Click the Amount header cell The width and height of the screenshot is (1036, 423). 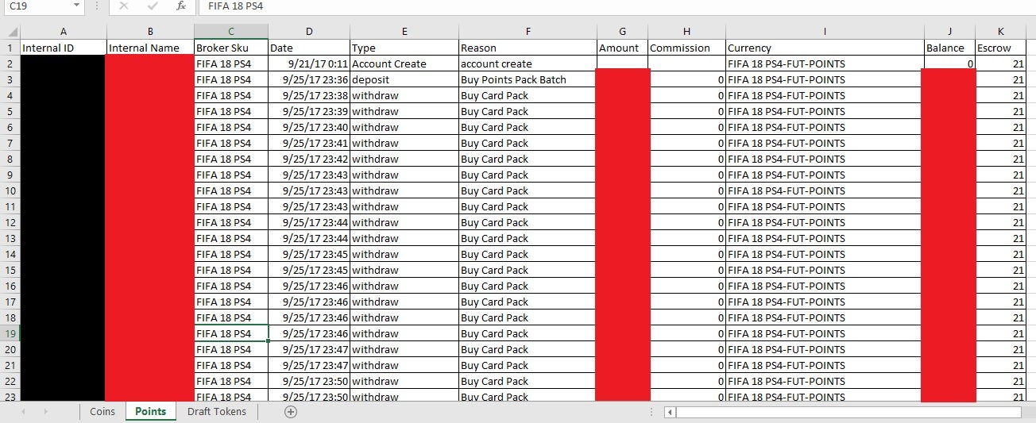[622, 48]
